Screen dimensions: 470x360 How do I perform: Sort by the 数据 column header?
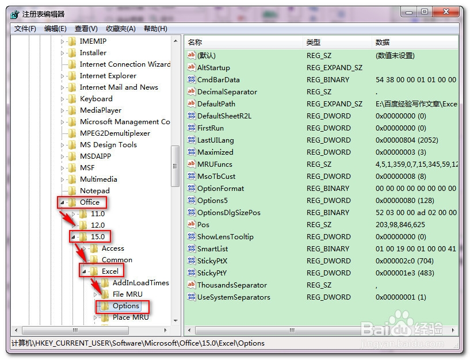click(415, 42)
